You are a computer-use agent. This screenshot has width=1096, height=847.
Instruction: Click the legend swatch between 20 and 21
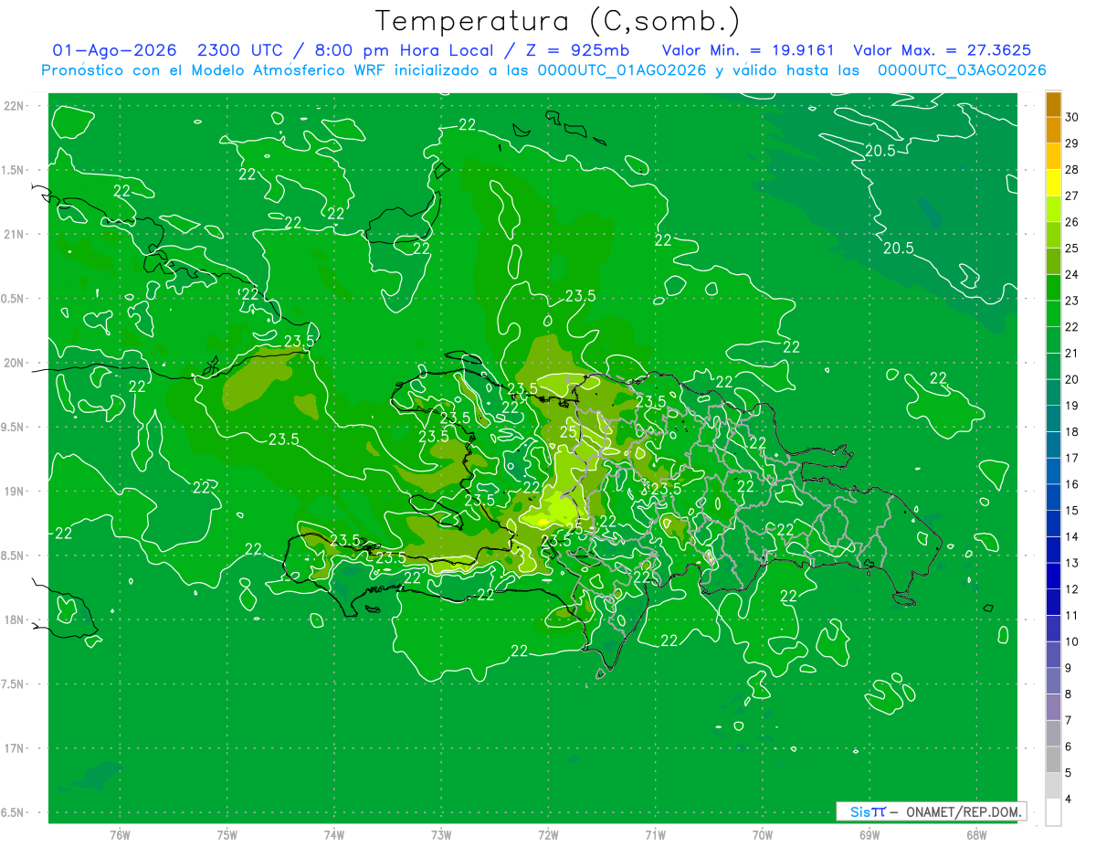[x=1053, y=366]
